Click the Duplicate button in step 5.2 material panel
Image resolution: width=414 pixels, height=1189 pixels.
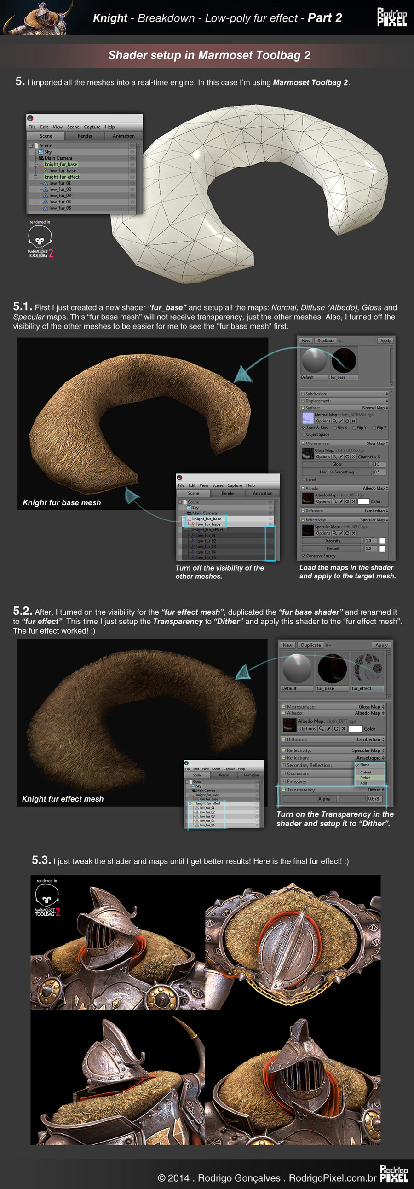(310, 645)
